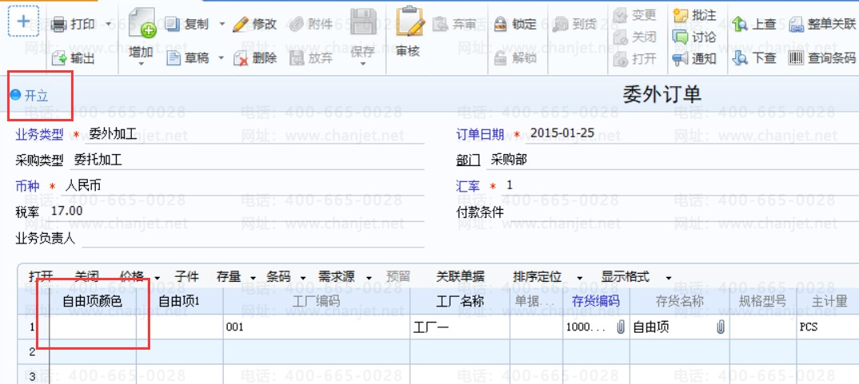
Task: Click the factory code cell containing 001
Action: (x=316, y=327)
